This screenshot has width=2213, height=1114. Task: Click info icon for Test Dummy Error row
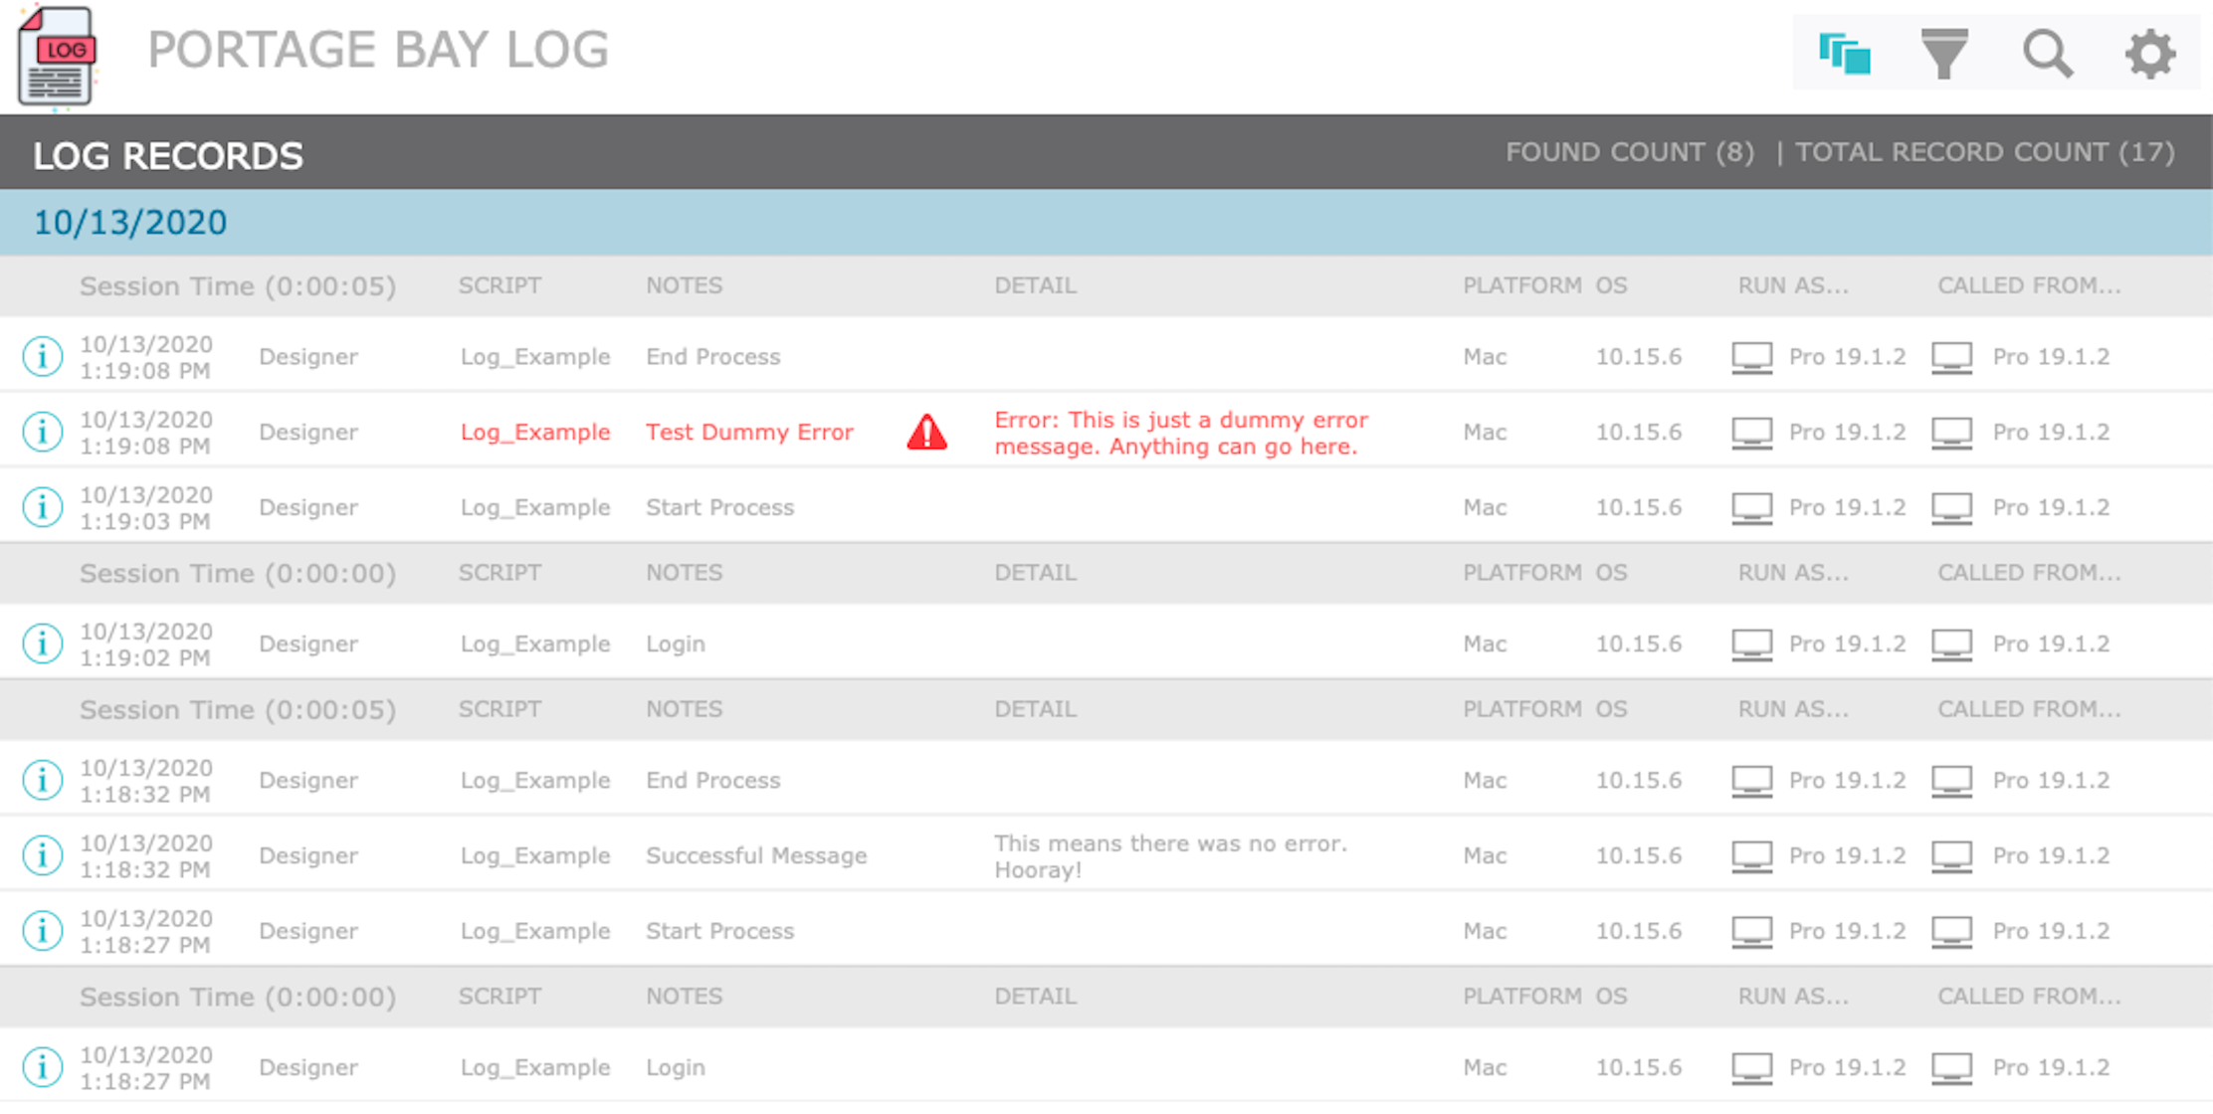click(43, 432)
